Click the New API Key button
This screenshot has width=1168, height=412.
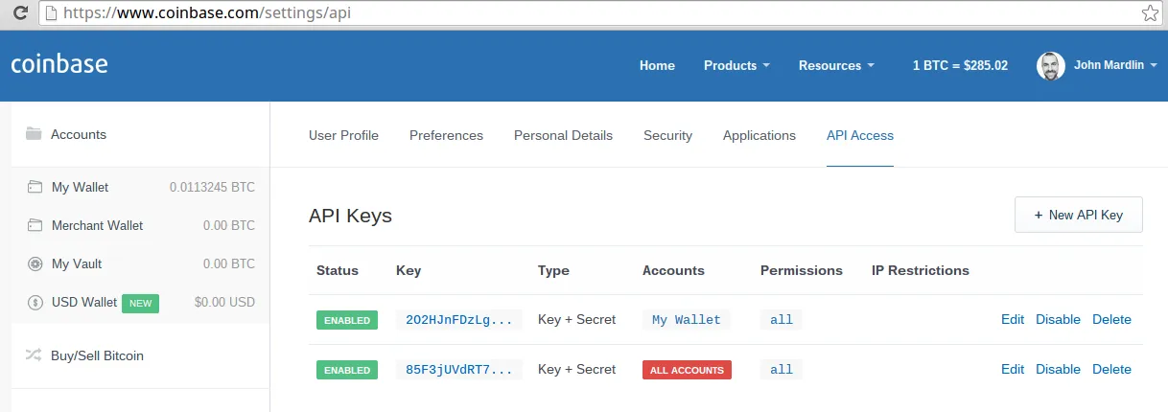point(1079,215)
